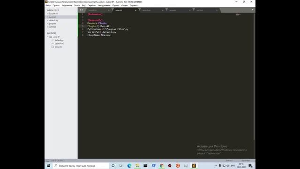Screen dimensions: 300x169
Task: Open the terminal taskbar icon
Action: 145,166
